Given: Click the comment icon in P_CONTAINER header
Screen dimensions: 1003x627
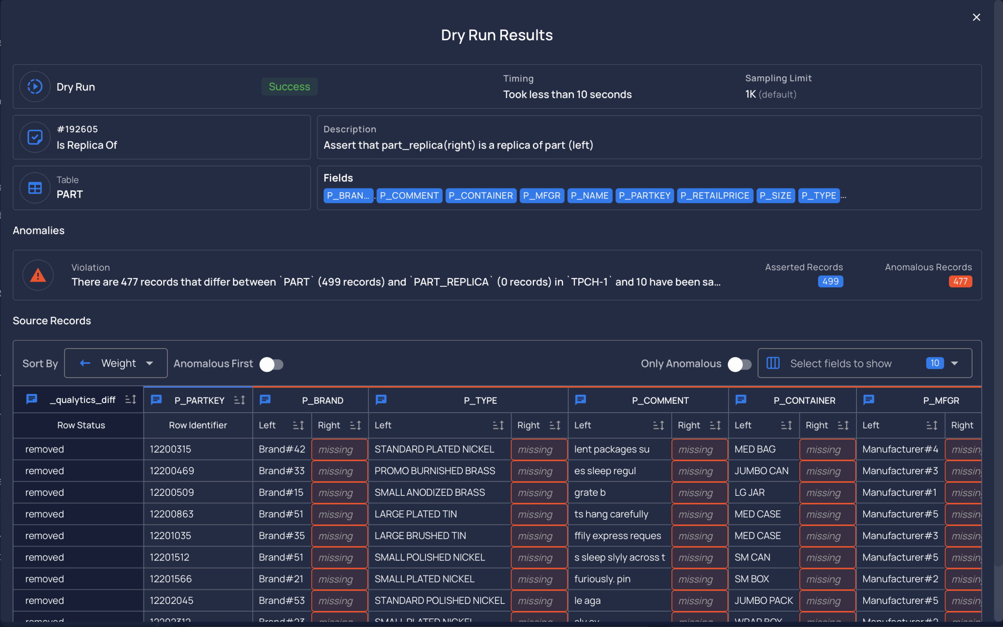Looking at the screenshot, I should click(740, 400).
